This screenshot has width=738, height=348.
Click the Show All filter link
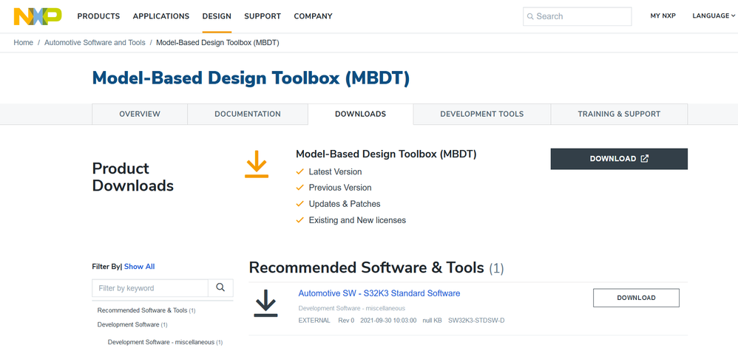point(139,267)
